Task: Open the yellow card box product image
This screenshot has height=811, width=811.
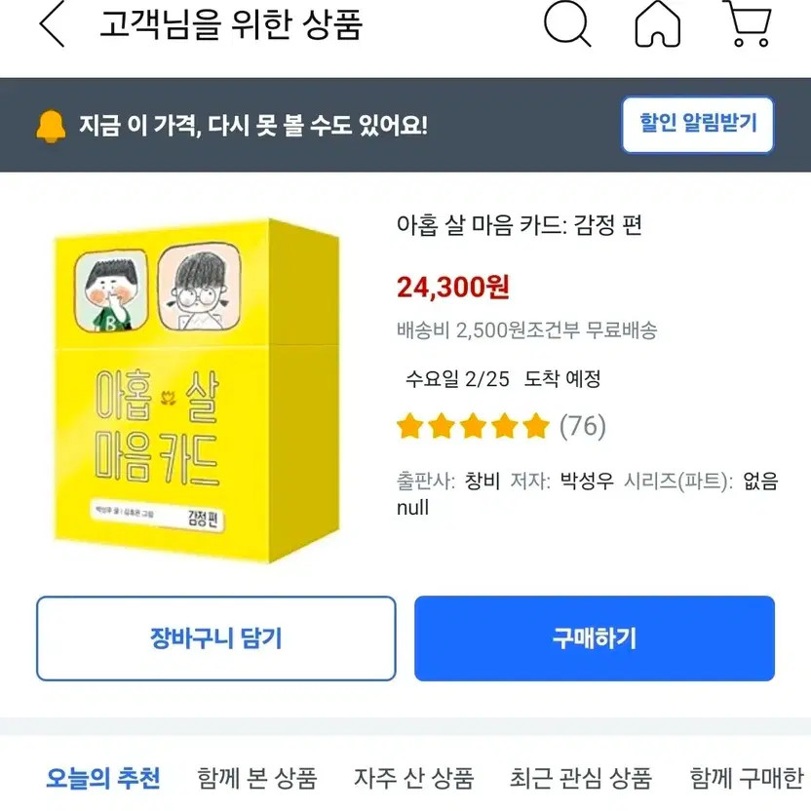Action: tap(197, 391)
